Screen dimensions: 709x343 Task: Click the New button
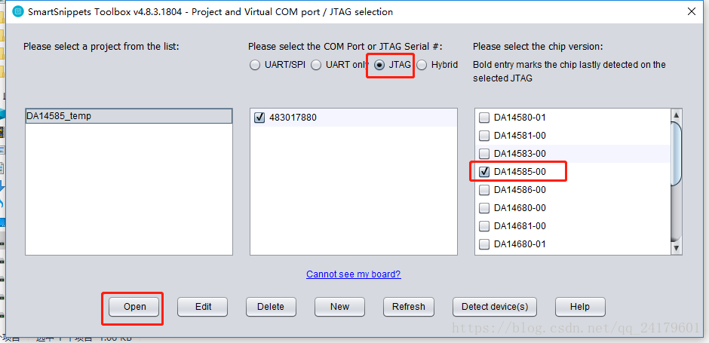[x=339, y=307]
